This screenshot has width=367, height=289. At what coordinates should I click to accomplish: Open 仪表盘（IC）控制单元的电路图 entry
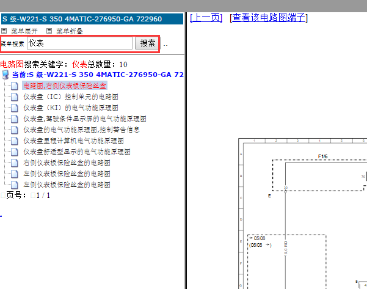coord(71,97)
